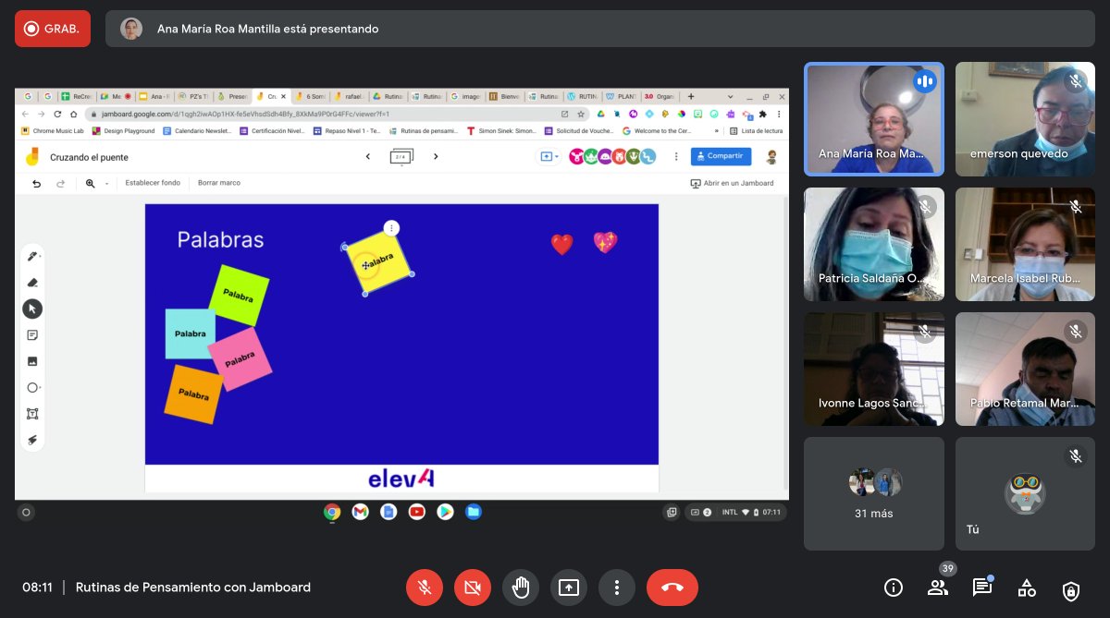Click the ChromeOS launcher circle
The width and height of the screenshot is (1110, 618).
(26, 512)
